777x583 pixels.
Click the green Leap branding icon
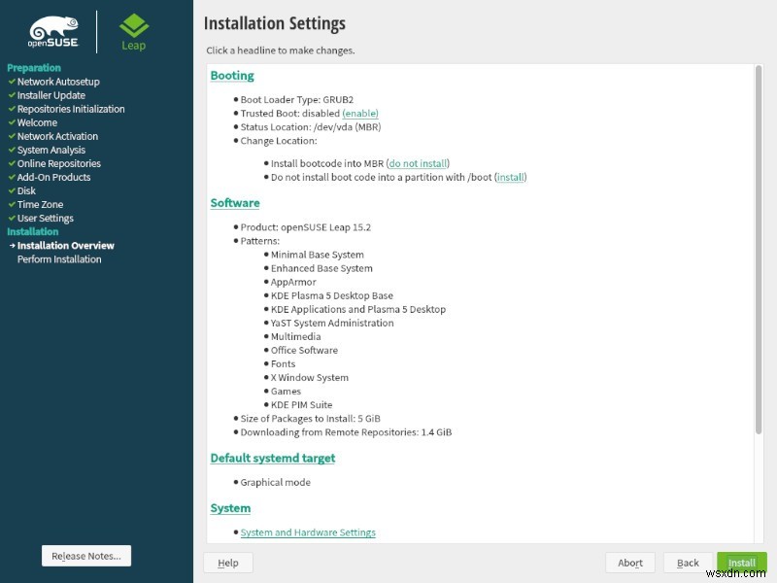133,26
